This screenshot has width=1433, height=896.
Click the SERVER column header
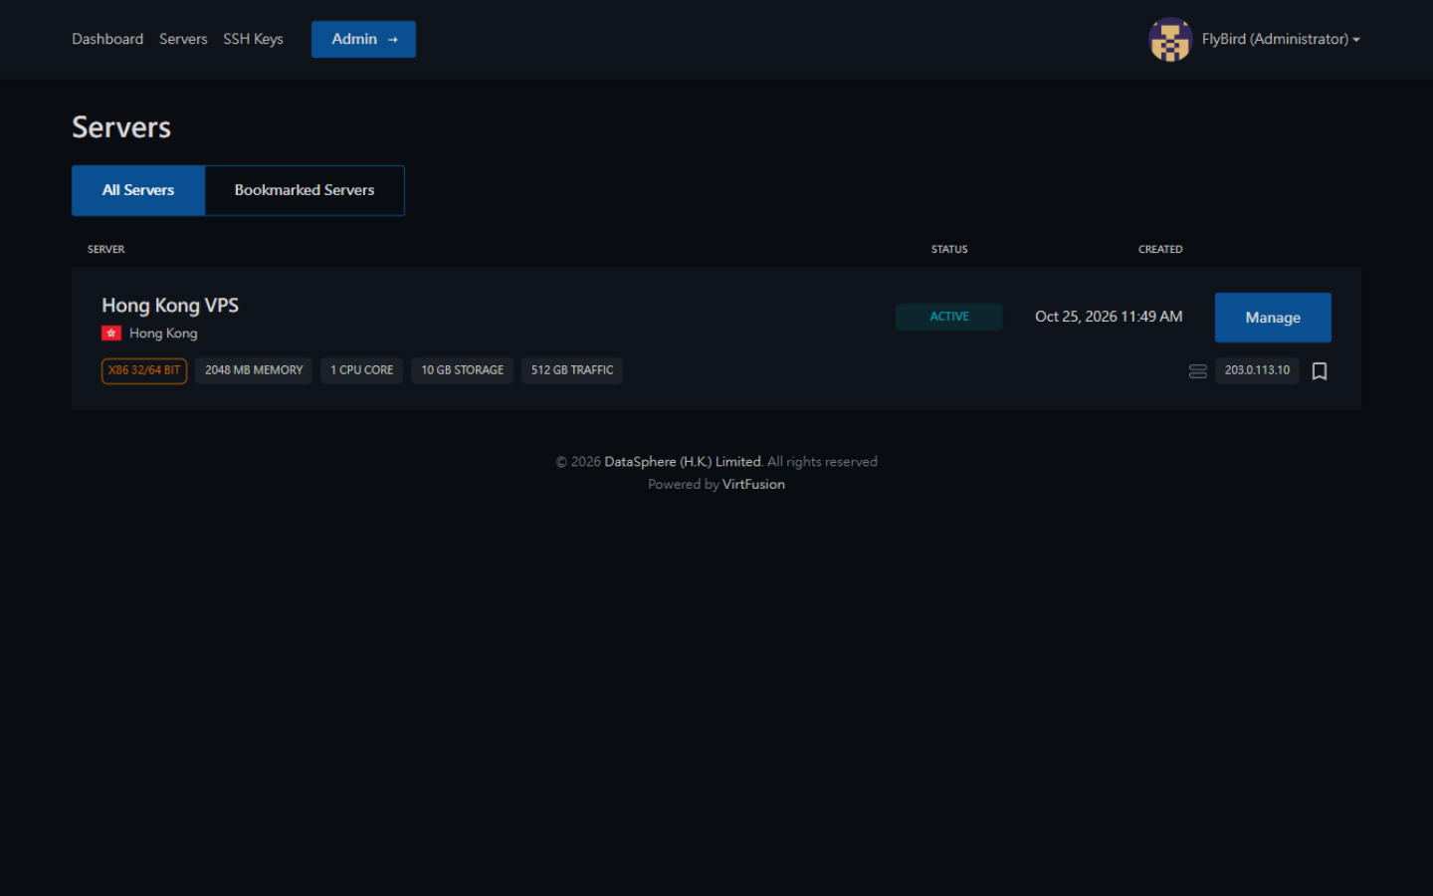[x=106, y=249]
